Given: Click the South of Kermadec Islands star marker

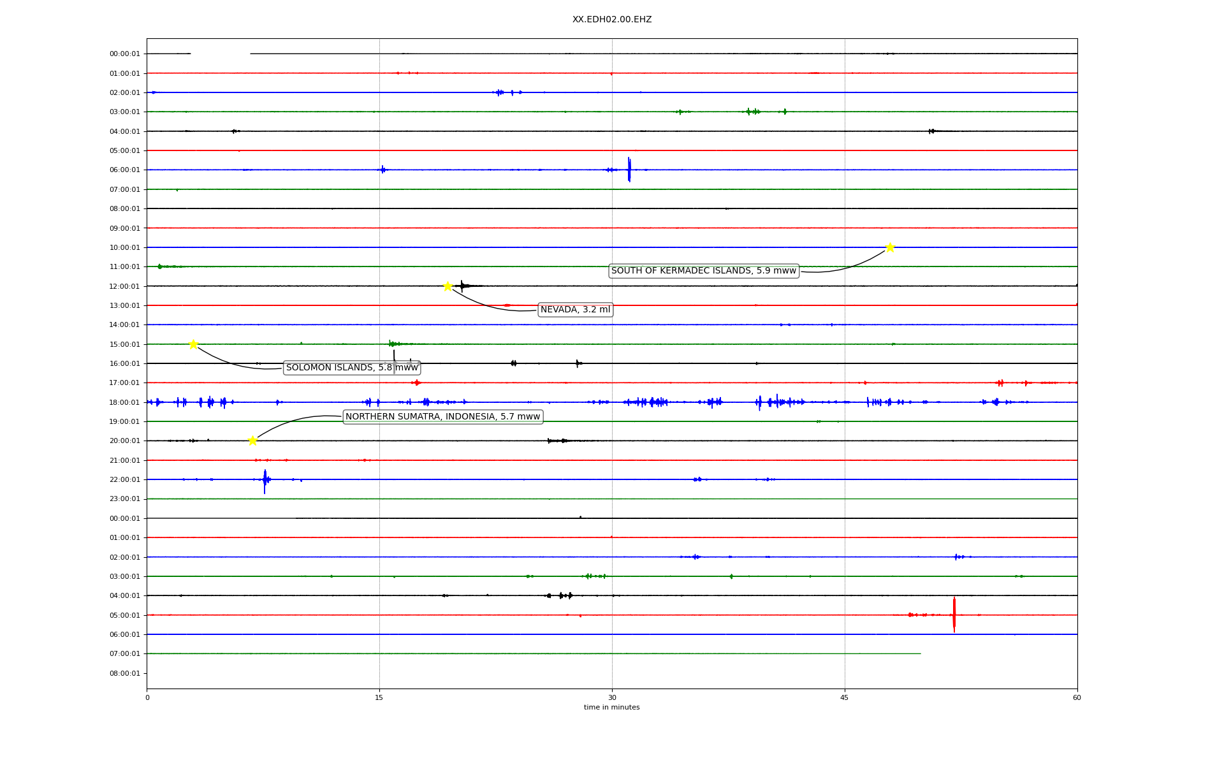Looking at the screenshot, I should [890, 247].
